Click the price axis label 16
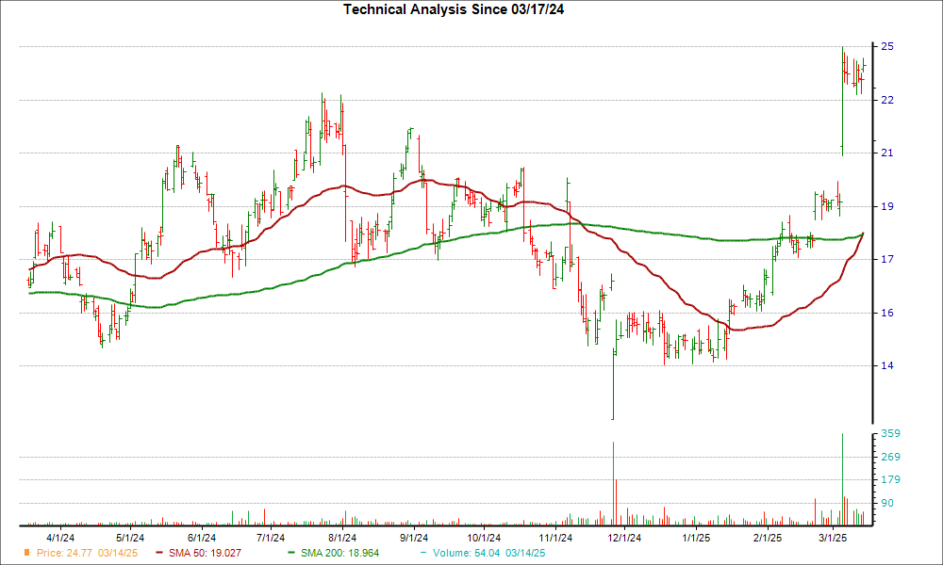 [x=887, y=313]
